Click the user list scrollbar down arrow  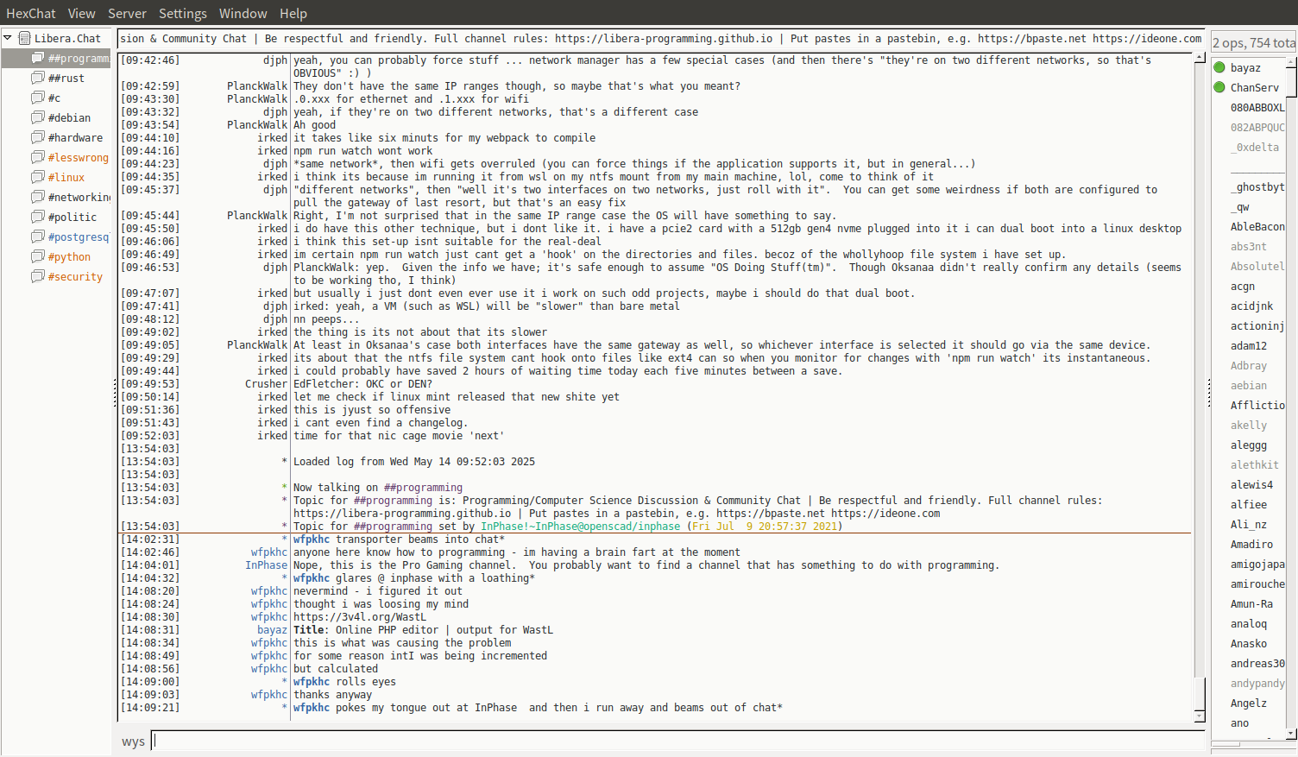coord(1291,734)
